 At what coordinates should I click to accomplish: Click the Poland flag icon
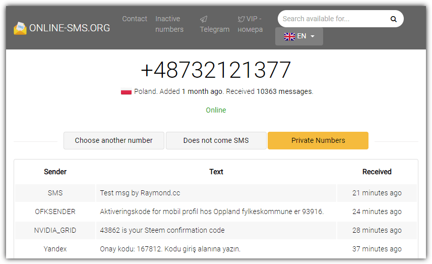click(x=126, y=92)
